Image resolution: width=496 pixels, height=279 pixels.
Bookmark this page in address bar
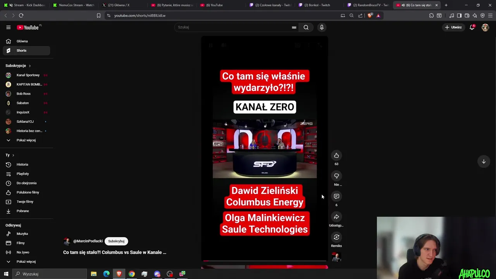tap(98, 15)
